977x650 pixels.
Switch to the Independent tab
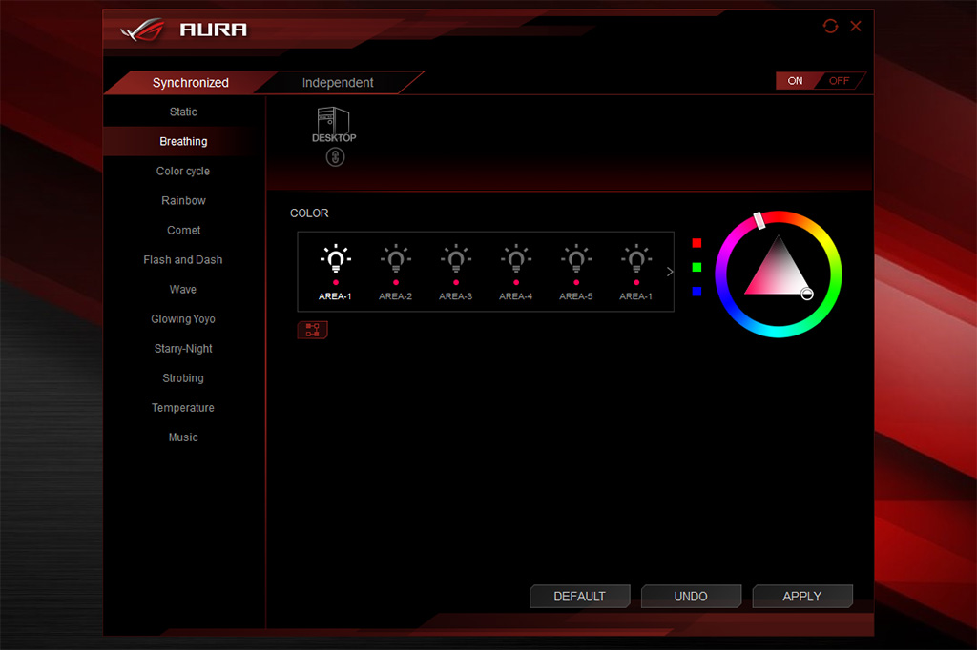tap(338, 83)
